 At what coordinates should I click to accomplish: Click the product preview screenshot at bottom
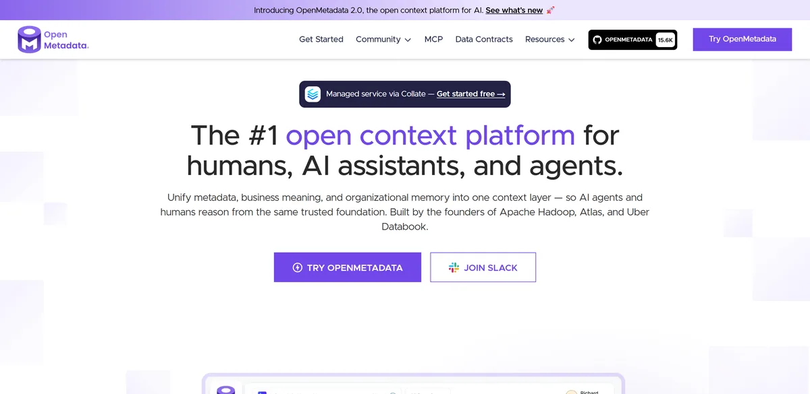[x=413, y=384]
